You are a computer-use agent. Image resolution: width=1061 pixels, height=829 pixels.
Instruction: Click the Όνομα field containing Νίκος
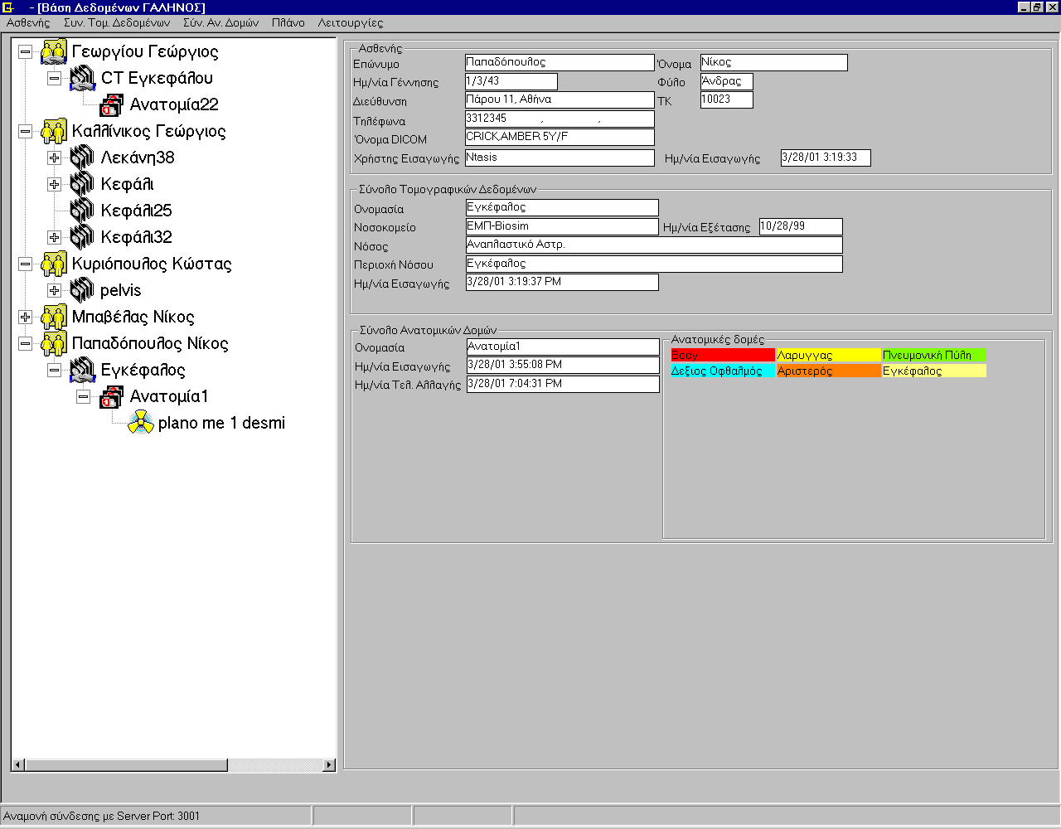coord(774,62)
